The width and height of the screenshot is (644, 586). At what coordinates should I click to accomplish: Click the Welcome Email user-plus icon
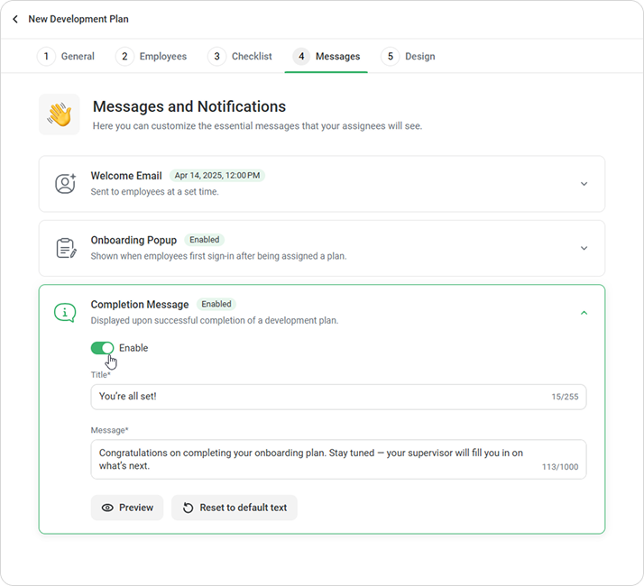pyautogui.click(x=65, y=184)
